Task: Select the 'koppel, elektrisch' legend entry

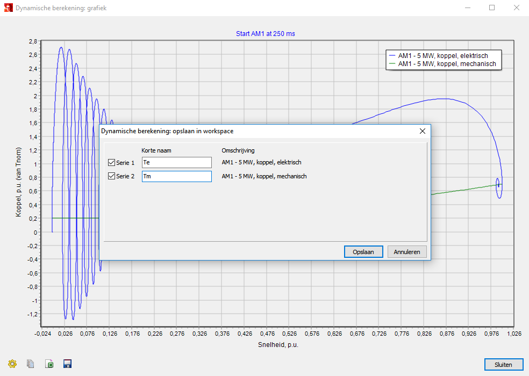Action: (442, 56)
